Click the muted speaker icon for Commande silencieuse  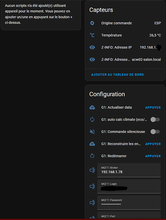coord(92,132)
